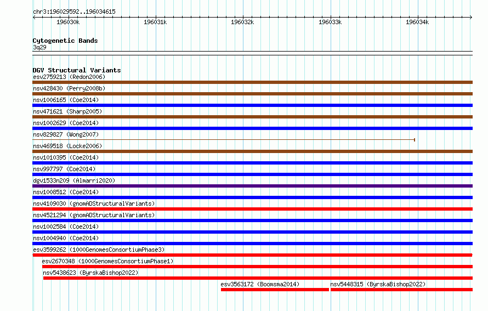
Task: Open nsv1002584 (Coe2014) label
Action: 66,227
